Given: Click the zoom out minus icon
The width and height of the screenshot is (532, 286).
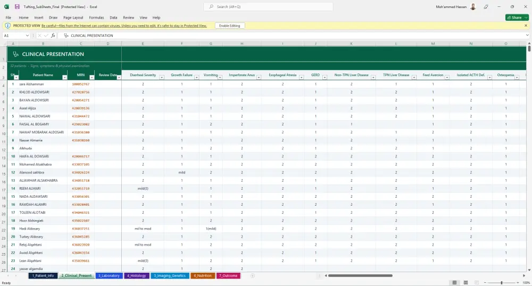Looking at the screenshot, I should click(485, 283).
